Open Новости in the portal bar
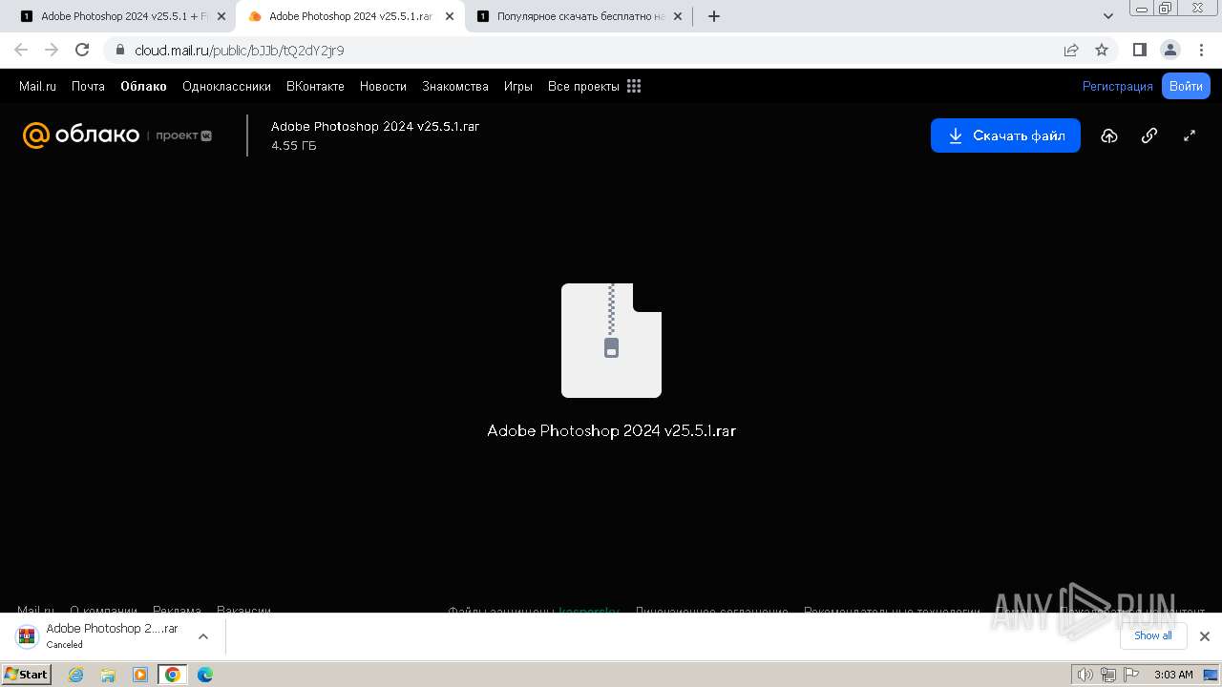This screenshot has height=687, width=1222. coord(383,86)
